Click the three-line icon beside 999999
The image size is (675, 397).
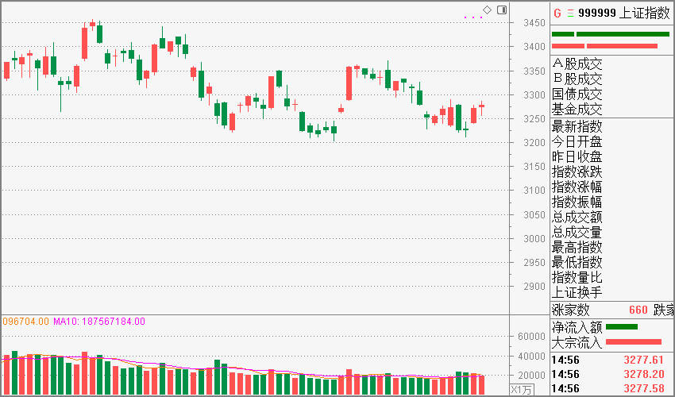[x=570, y=13]
